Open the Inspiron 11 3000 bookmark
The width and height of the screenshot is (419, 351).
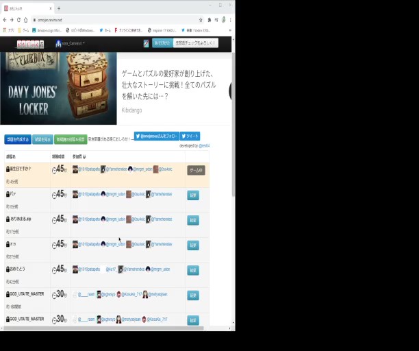(162, 30)
